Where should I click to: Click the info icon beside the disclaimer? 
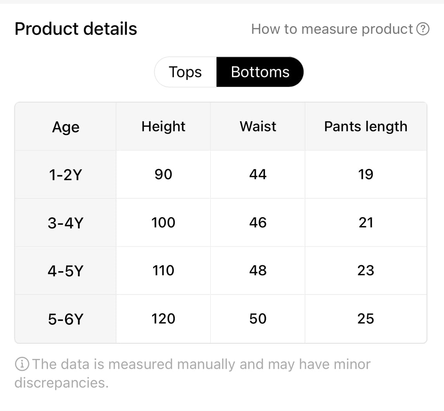click(22, 364)
